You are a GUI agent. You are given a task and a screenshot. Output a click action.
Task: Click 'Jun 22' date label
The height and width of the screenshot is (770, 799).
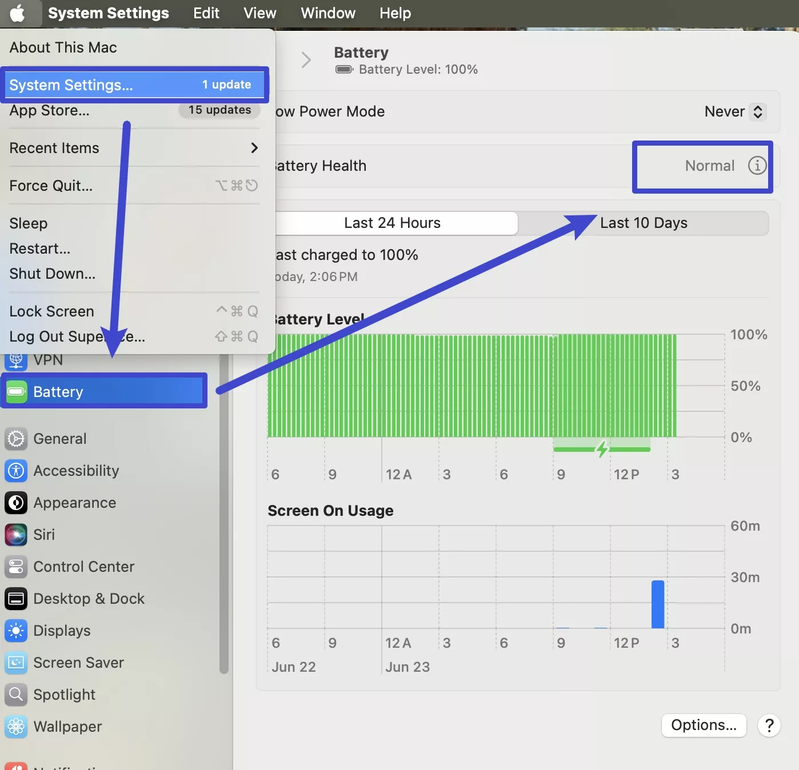(294, 667)
